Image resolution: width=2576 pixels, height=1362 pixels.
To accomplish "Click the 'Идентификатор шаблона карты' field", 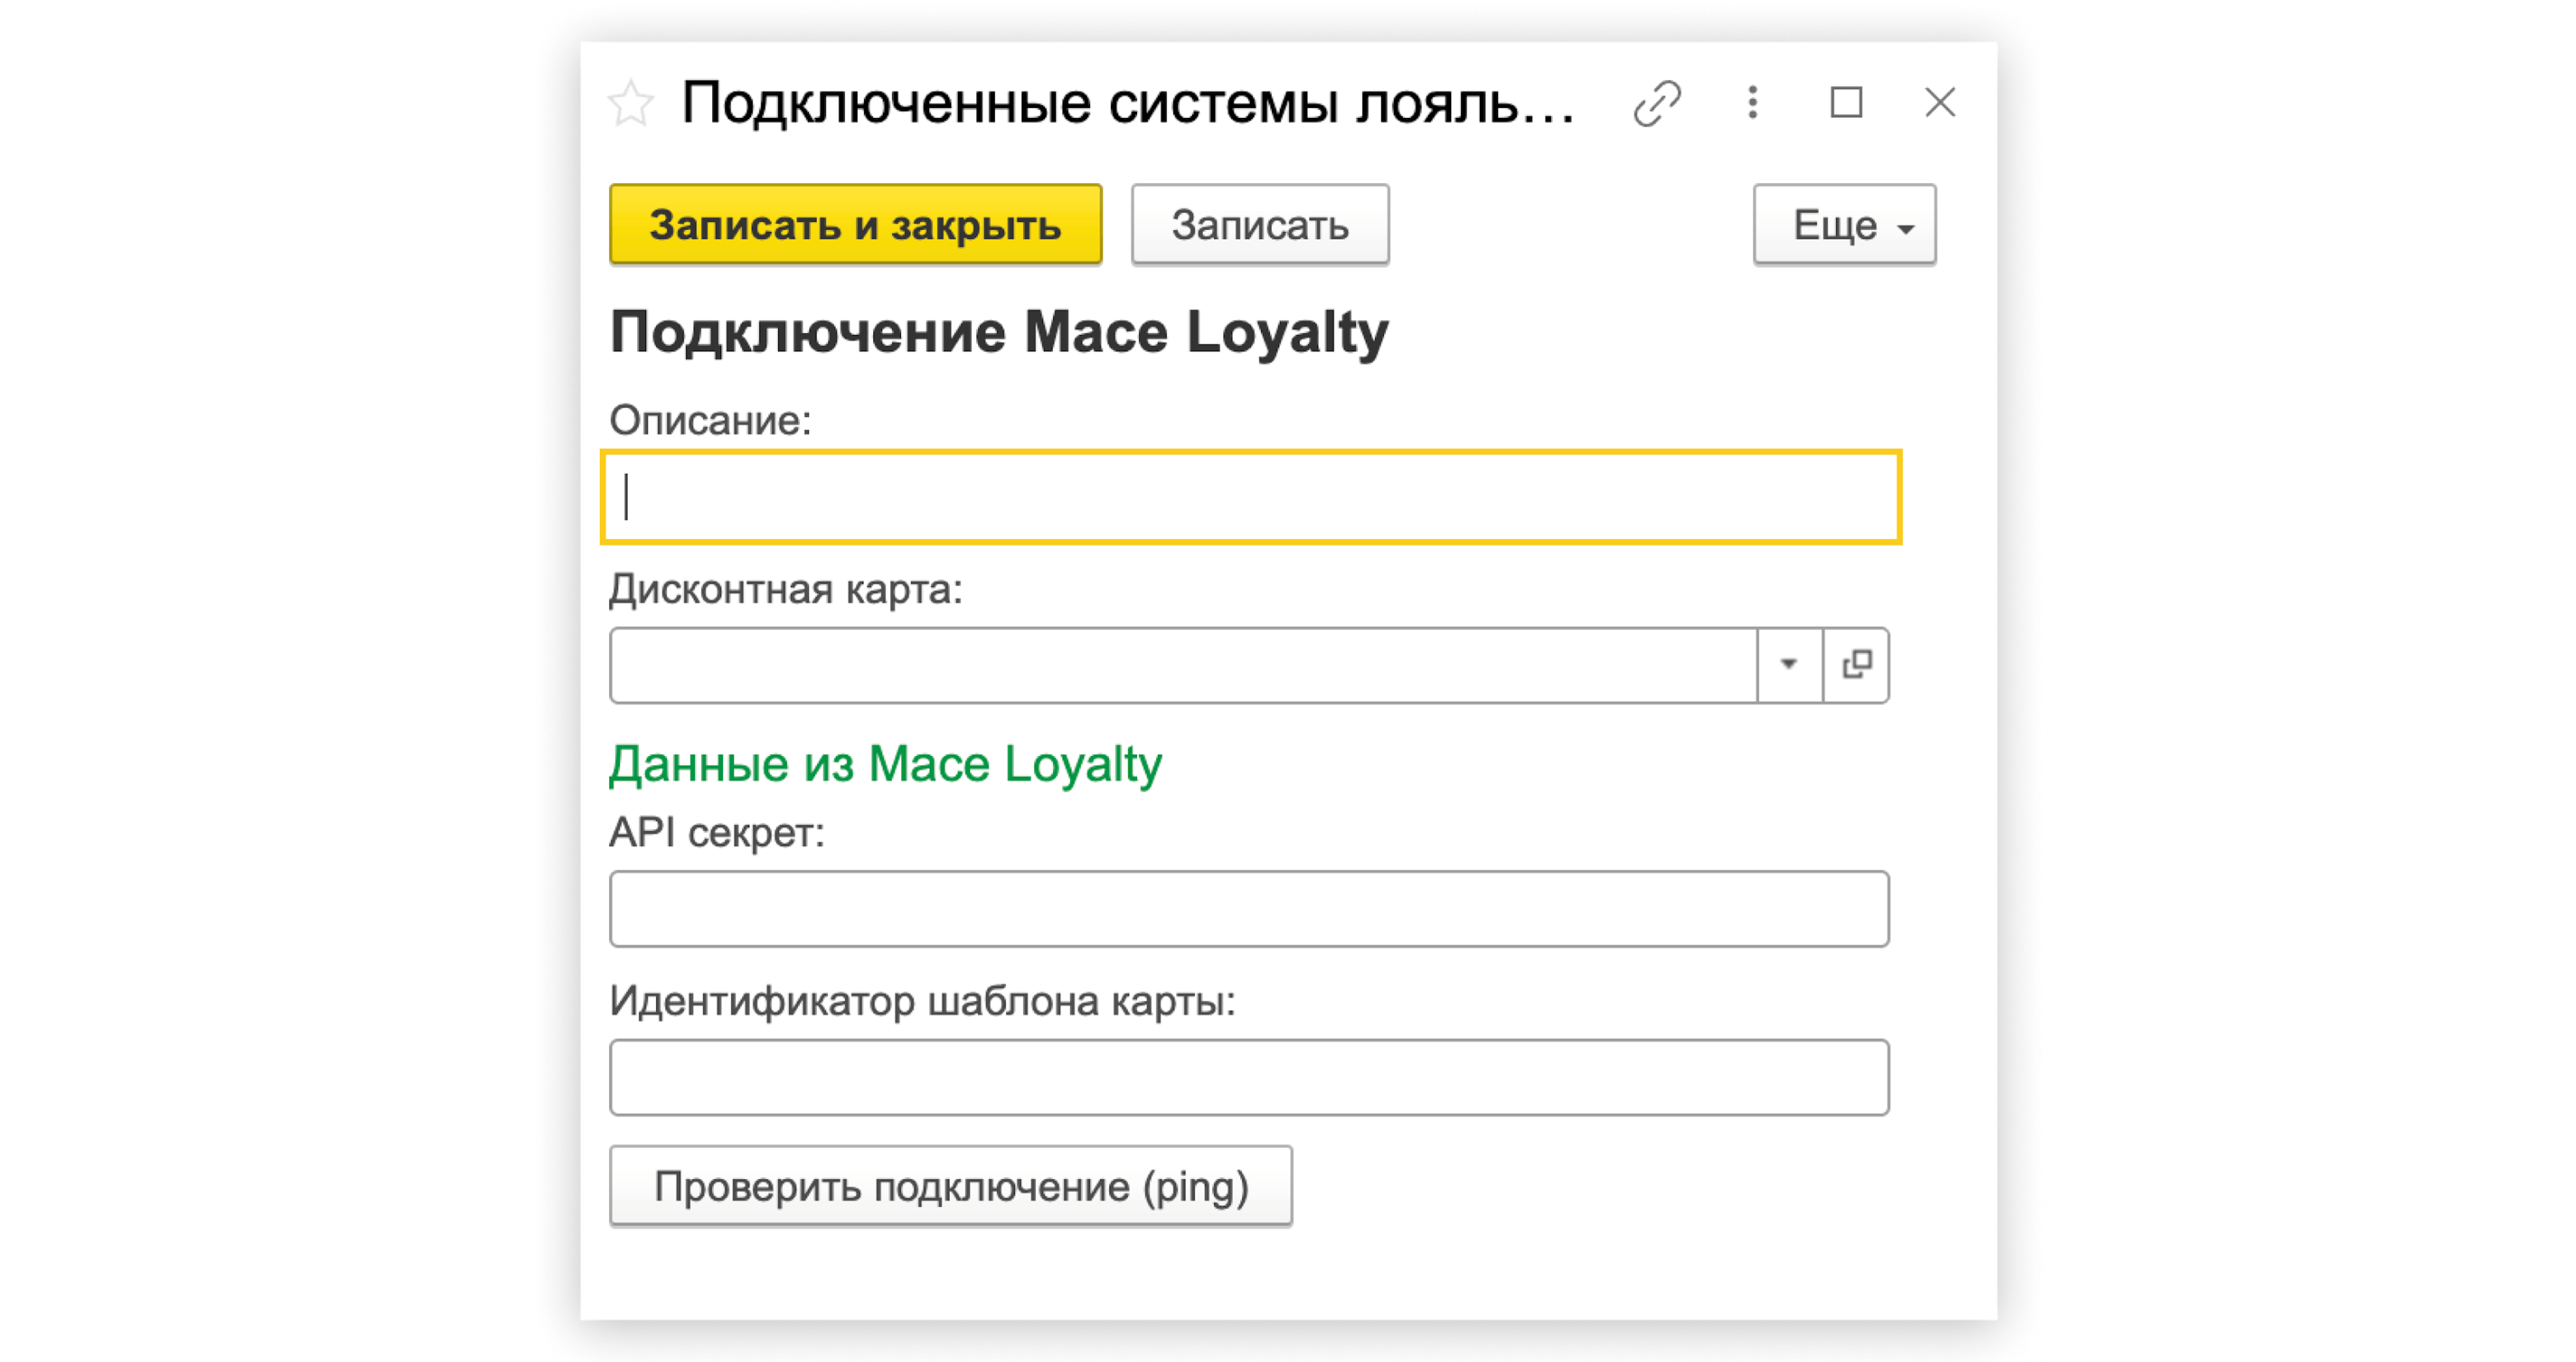I will click(1249, 1077).
